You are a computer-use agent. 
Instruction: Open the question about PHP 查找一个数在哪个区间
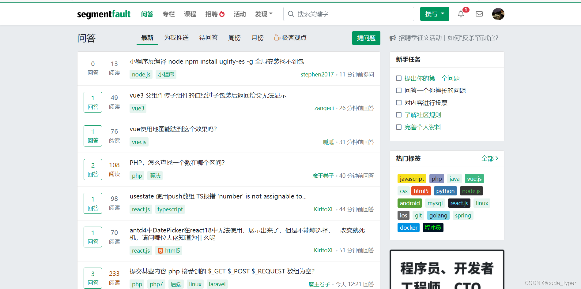pyautogui.click(x=177, y=162)
